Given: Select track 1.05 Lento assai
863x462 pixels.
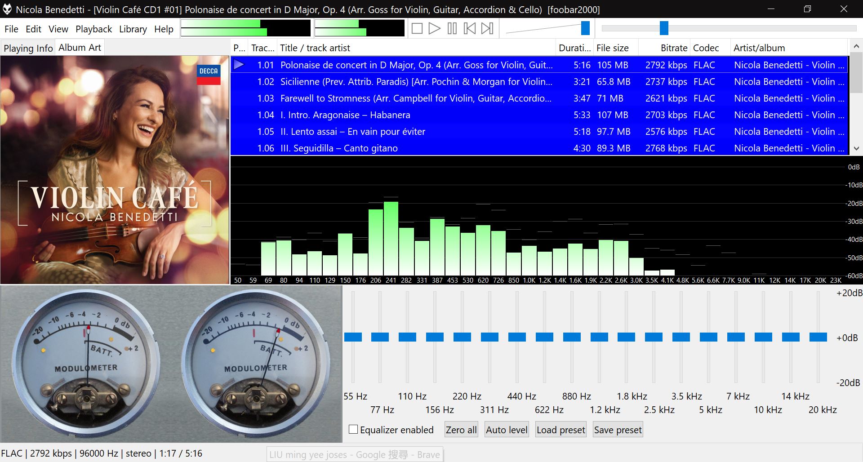Looking at the screenshot, I should pos(539,132).
